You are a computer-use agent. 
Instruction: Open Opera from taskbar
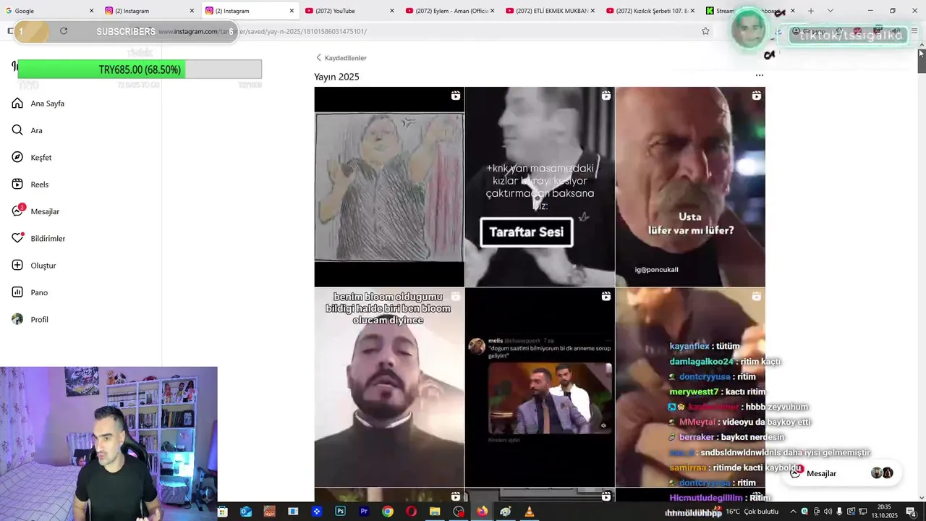pyautogui.click(x=412, y=512)
